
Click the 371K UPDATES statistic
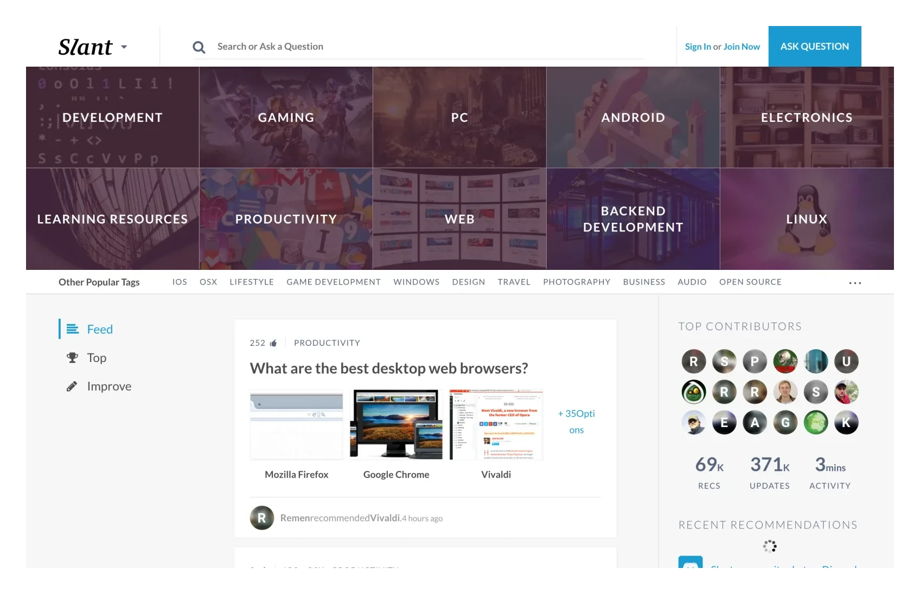[x=770, y=473]
